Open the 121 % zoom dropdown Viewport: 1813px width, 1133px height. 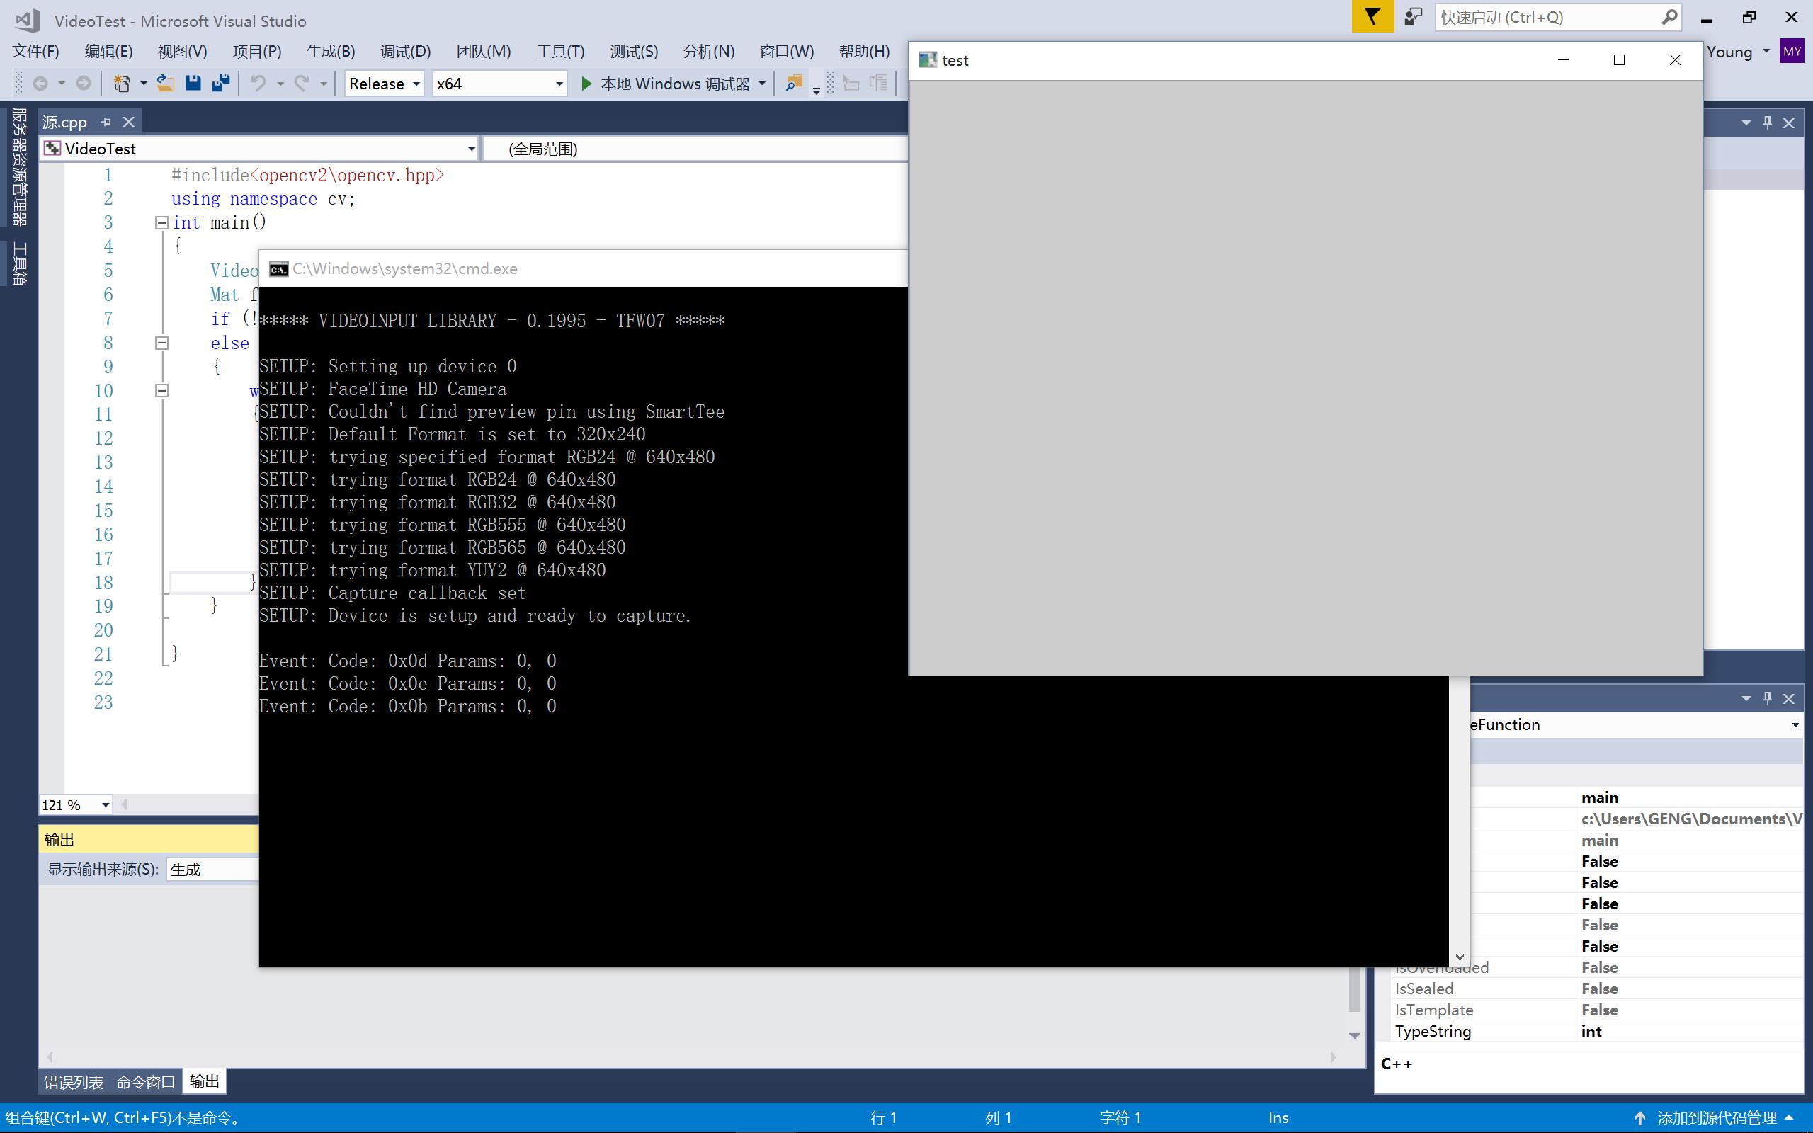coord(76,805)
